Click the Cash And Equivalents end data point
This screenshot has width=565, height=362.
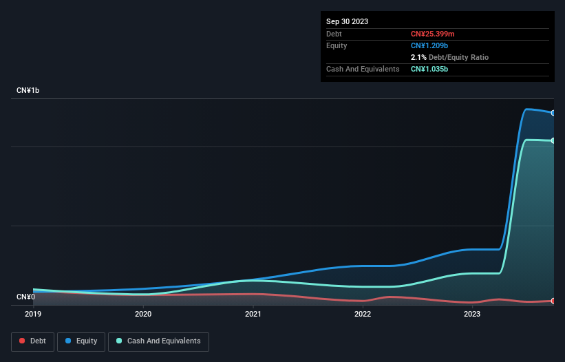pos(553,140)
